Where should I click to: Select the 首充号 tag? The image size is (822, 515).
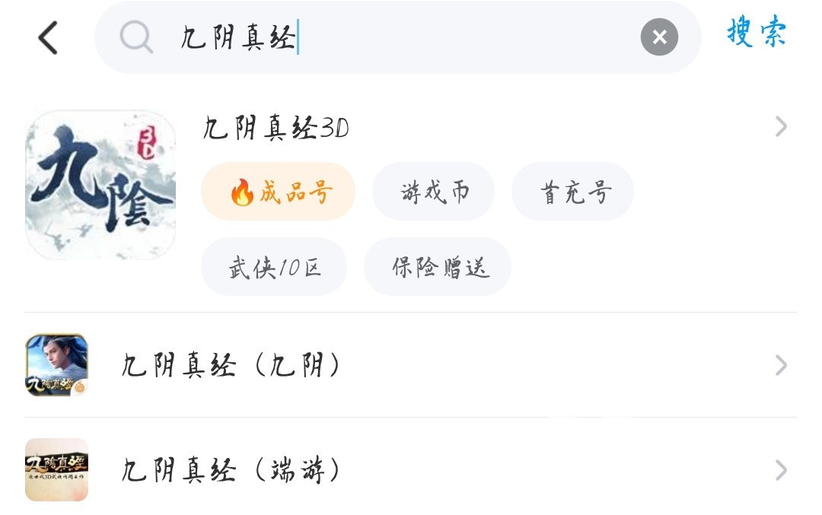pyautogui.click(x=572, y=192)
